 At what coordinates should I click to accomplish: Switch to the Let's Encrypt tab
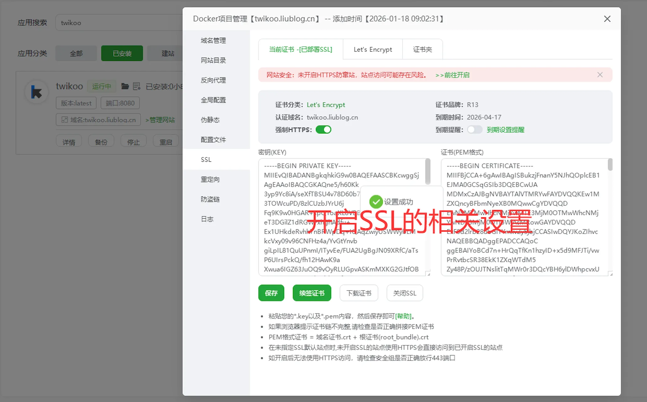tap(373, 49)
